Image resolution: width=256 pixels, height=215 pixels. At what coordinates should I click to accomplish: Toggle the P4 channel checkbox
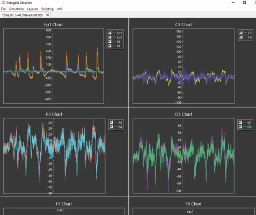click(111, 127)
